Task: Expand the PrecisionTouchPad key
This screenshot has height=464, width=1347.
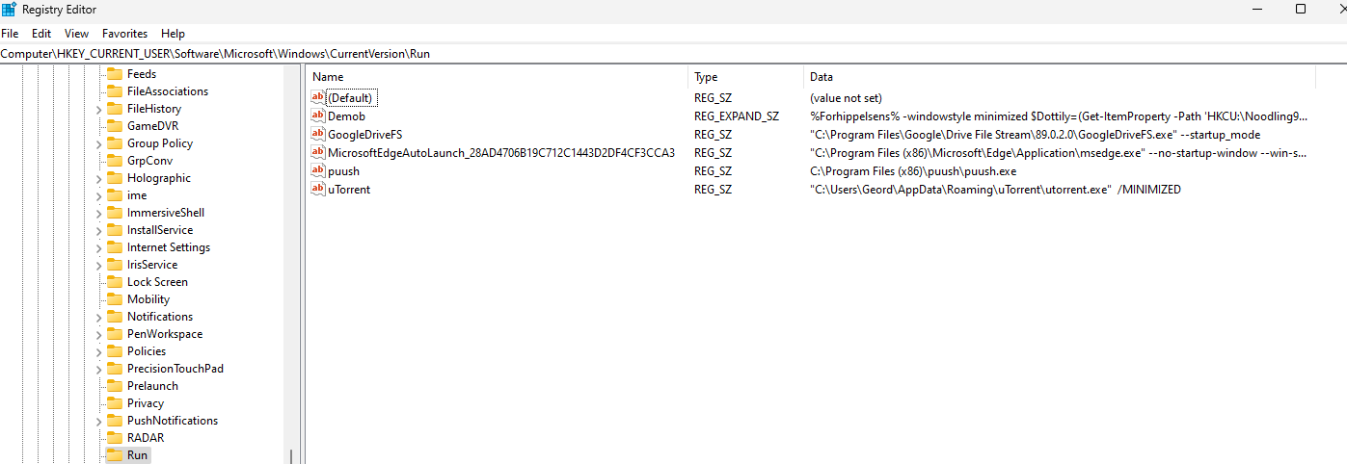Action: click(98, 370)
